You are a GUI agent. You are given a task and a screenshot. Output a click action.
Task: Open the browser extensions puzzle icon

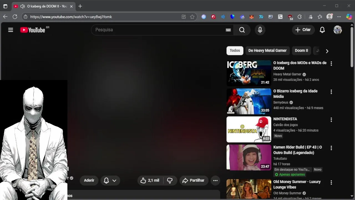[x=300, y=17]
